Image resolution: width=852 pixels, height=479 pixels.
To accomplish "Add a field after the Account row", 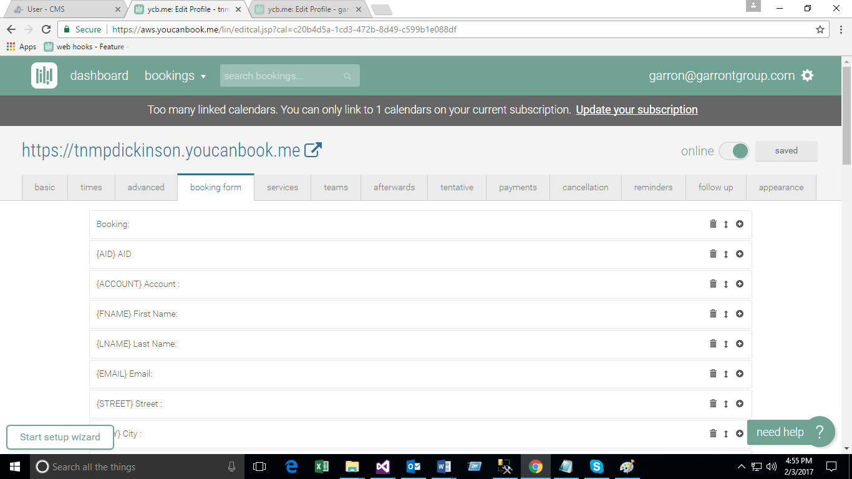I will pos(740,284).
